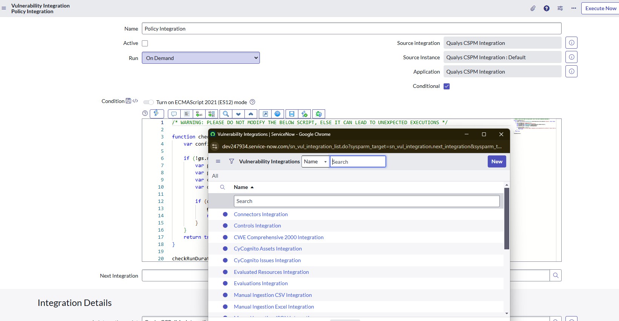Toggle the Conditional checkbox

[447, 86]
